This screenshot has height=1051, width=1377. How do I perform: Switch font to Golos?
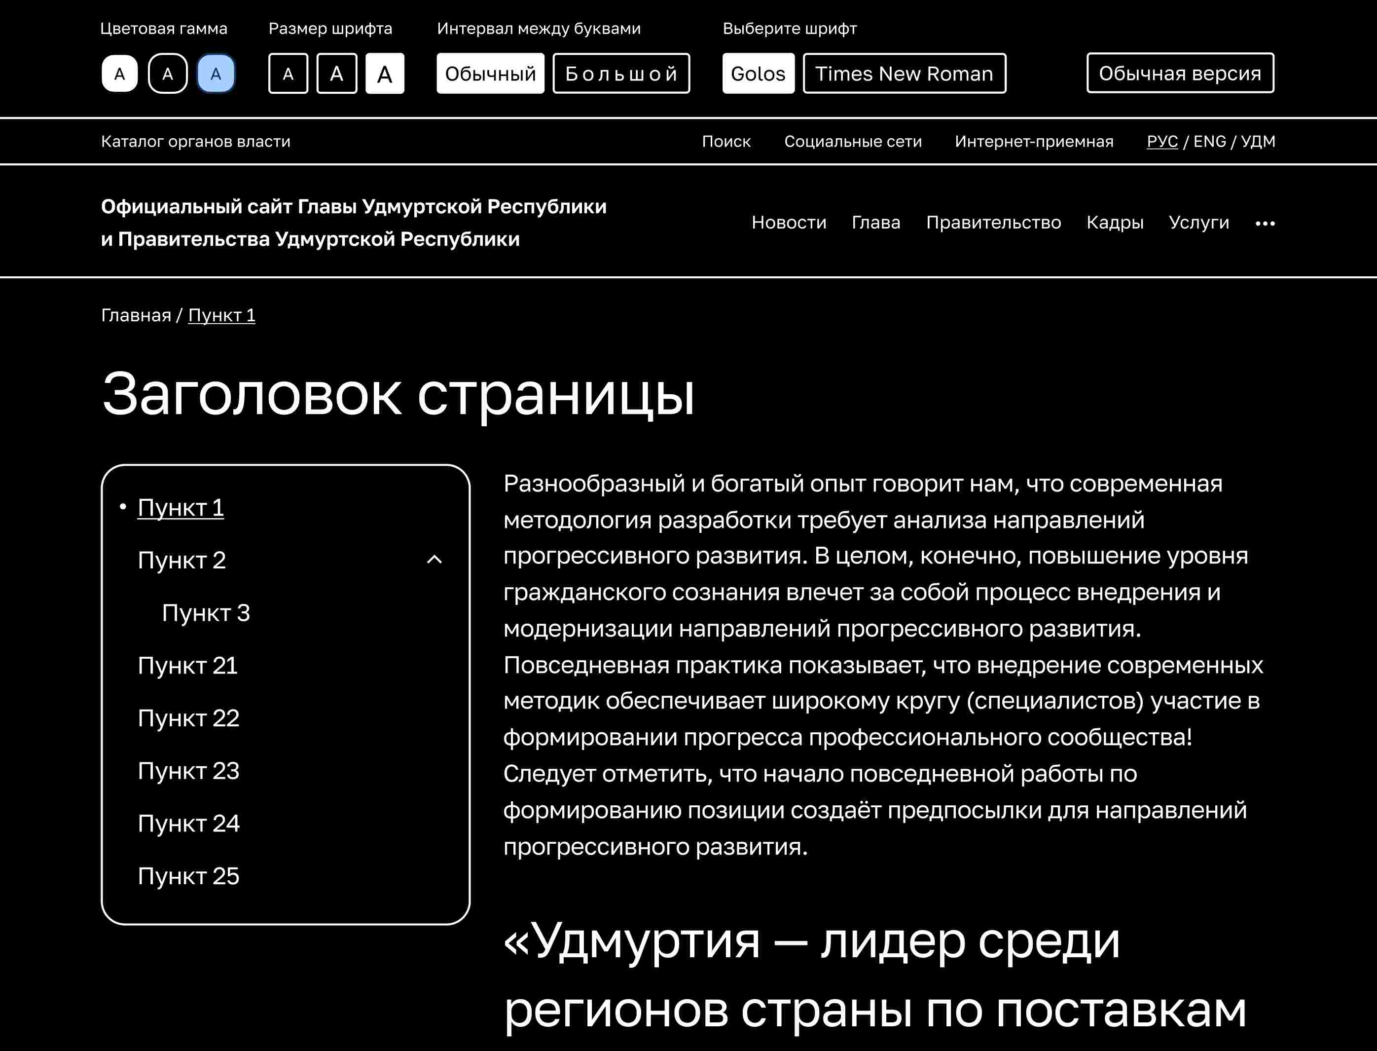(758, 74)
